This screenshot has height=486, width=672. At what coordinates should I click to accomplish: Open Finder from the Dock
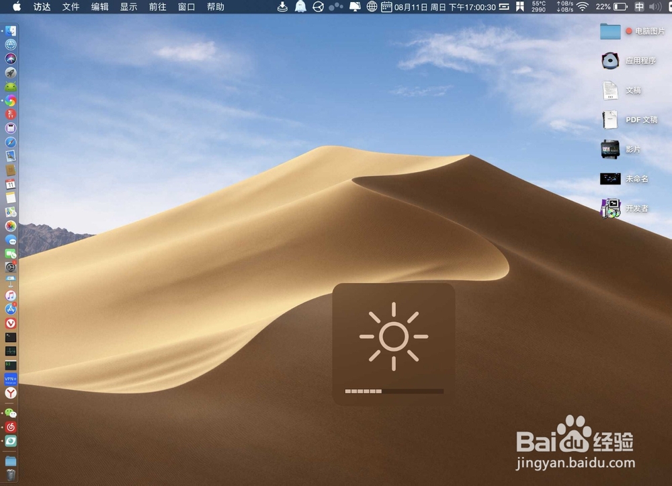pos(9,30)
